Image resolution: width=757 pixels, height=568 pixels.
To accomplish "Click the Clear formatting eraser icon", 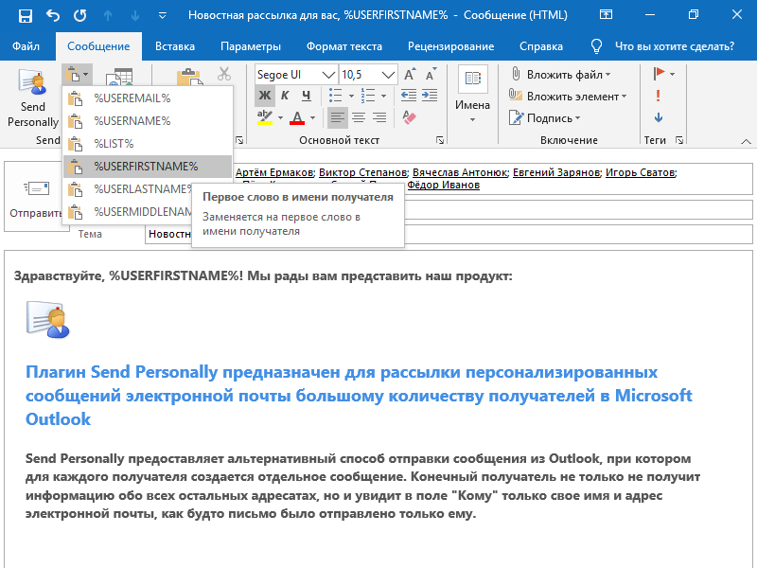I will pos(409,117).
